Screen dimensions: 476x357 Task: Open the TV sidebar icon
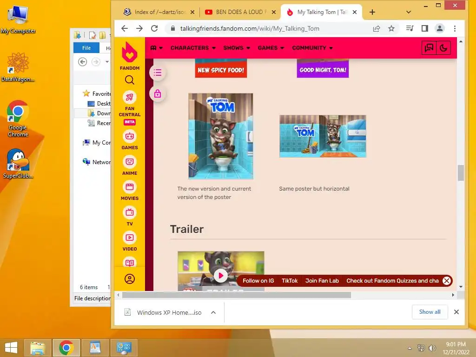pyautogui.click(x=130, y=212)
